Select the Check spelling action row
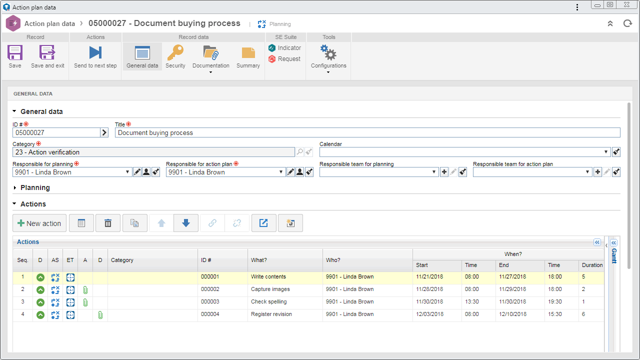This screenshot has width=640, height=360. click(x=308, y=302)
